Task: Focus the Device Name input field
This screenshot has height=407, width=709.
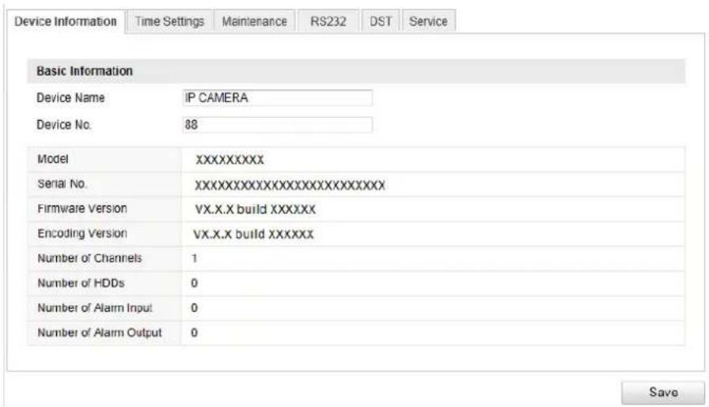Action: coord(277,98)
